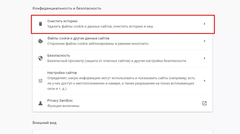Click the Внешний вид section heading
This screenshot has width=240, height=134.
tap(44, 123)
